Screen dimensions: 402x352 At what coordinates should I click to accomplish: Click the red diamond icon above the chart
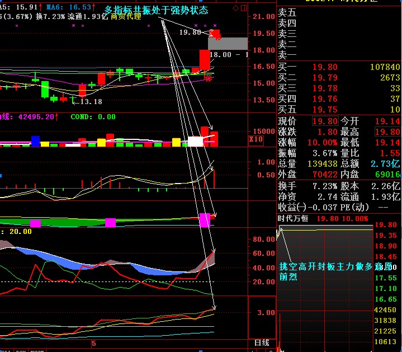coord(235,8)
